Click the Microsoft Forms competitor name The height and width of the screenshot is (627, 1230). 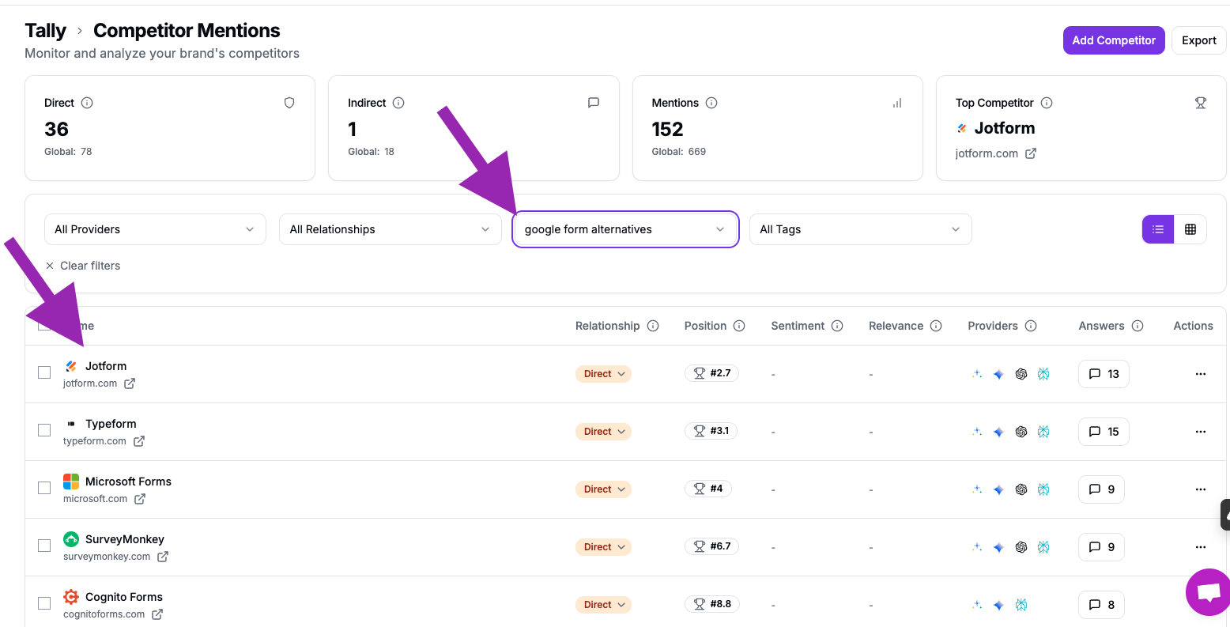click(128, 482)
